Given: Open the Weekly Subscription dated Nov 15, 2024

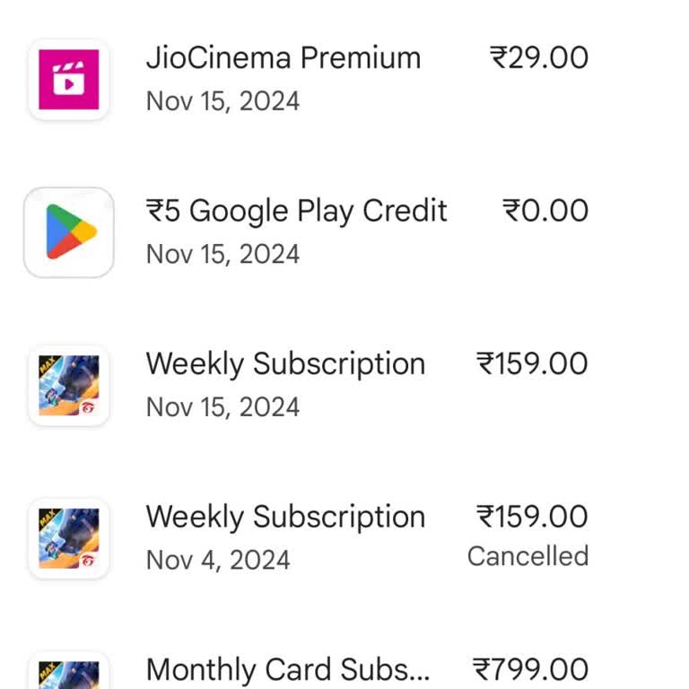Looking at the screenshot, I should (285, 364).
